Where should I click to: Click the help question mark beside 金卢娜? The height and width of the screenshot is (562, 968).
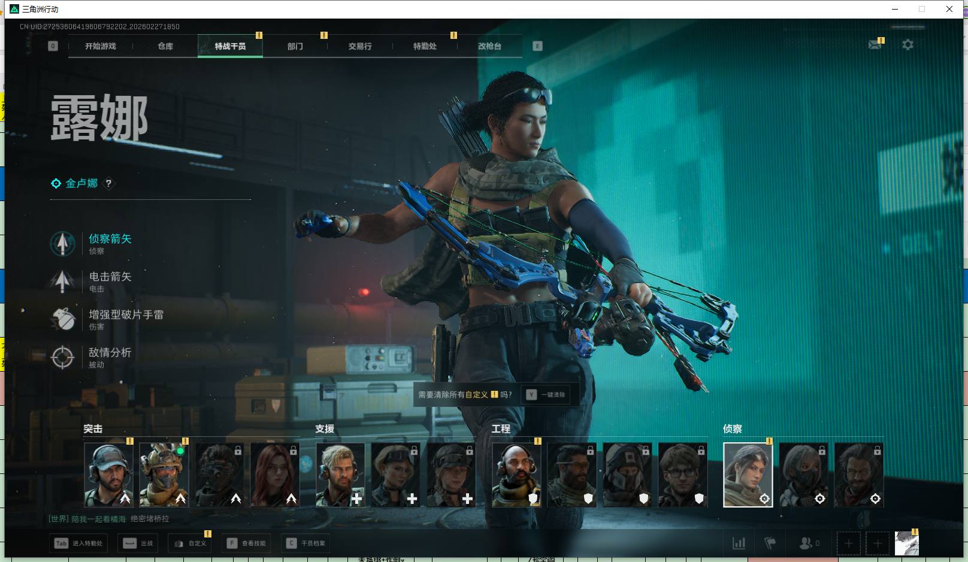[108, 184]
